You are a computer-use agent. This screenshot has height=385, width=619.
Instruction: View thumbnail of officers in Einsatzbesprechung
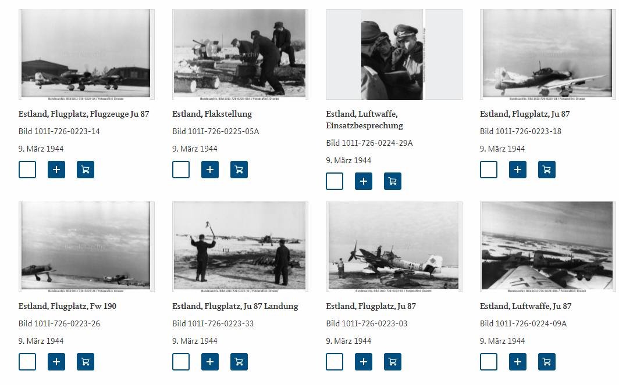pos(394,55)
